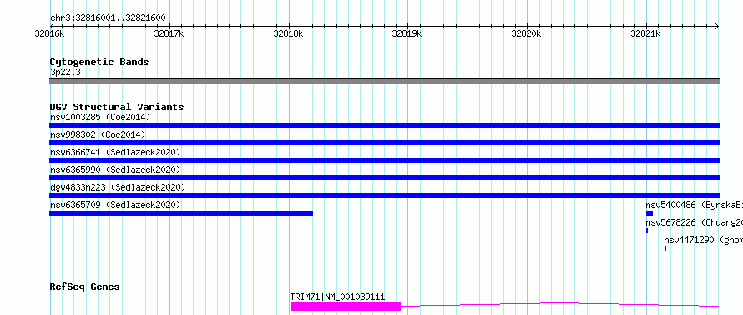743x315 pixels.
Task: Click the small blue block under nsv5400486
Action: (649, 213)
